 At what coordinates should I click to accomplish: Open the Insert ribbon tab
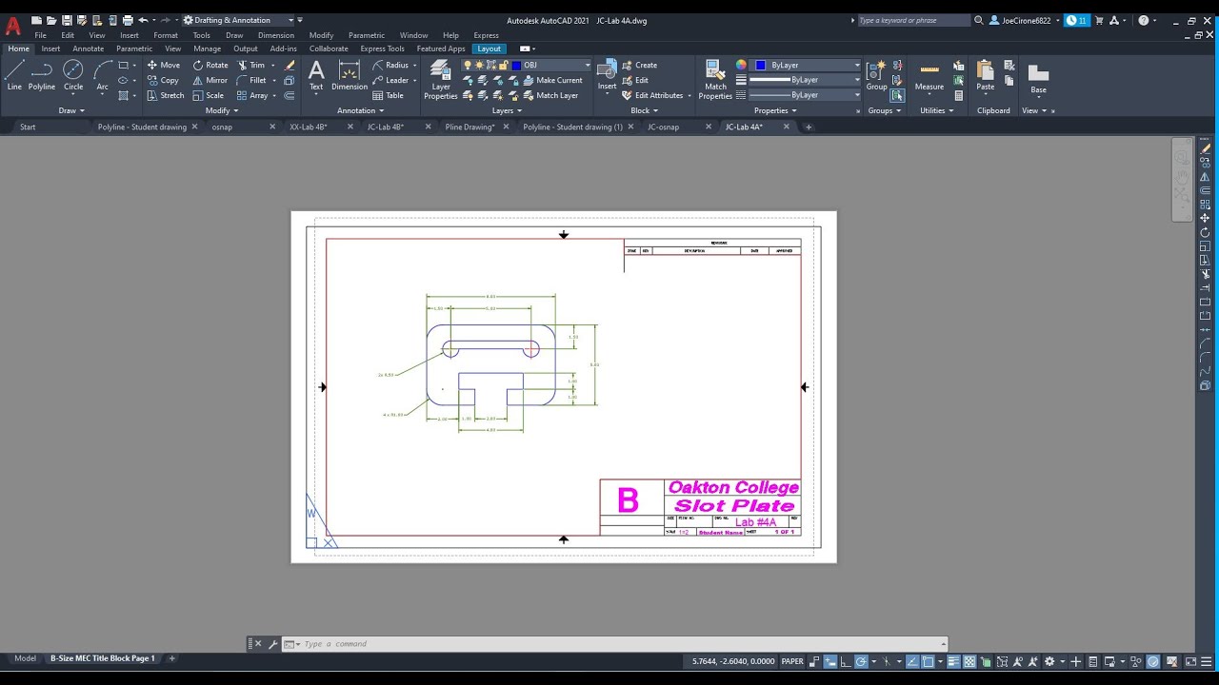(x=50, y=49)
